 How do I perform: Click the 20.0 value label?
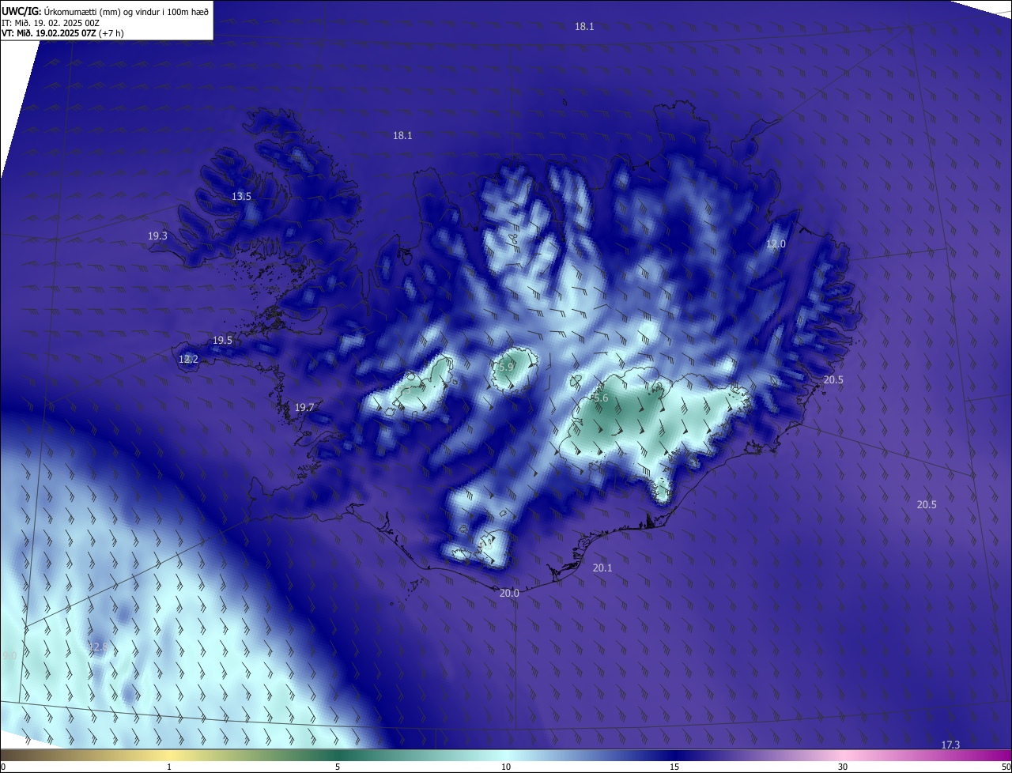point(509,593)
